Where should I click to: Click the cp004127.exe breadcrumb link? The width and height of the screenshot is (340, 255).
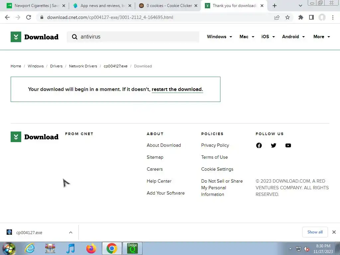pyautogui.click(x=116, y=66)
